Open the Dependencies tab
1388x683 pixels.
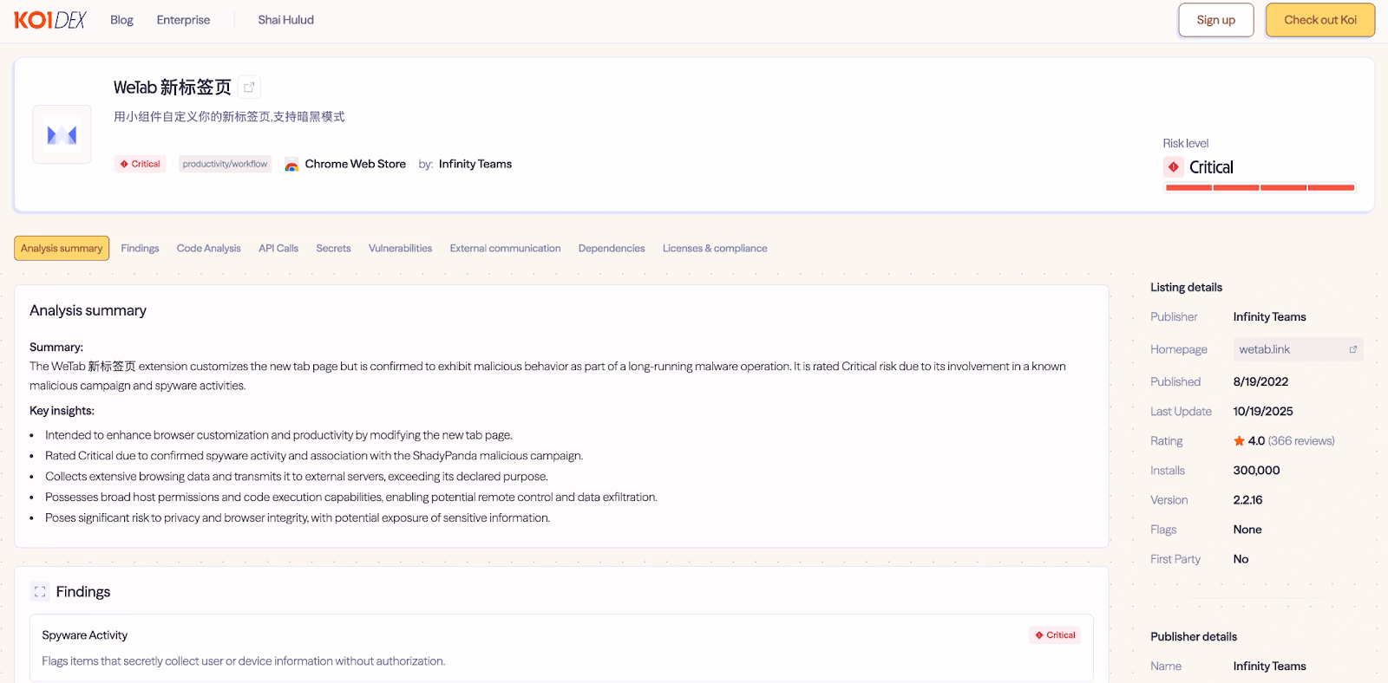click(612, 248)
